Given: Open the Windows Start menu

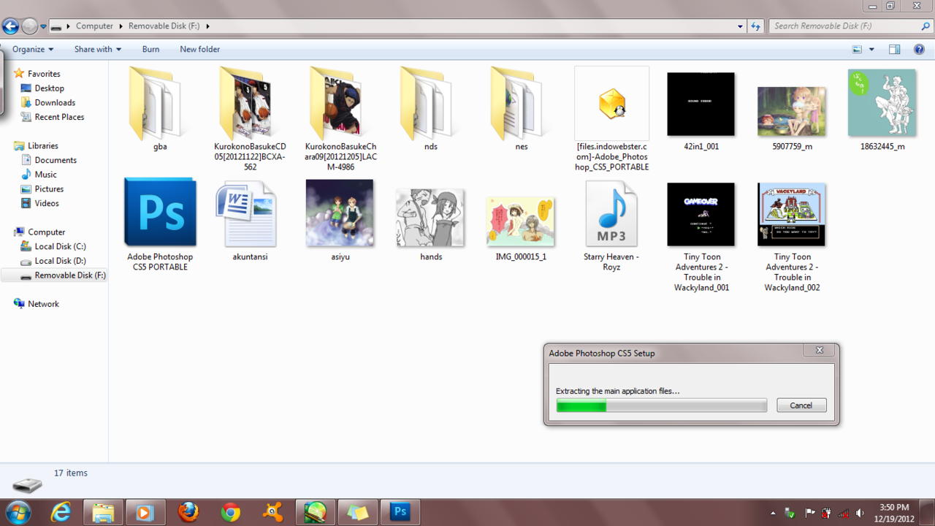Looking at the screenshot, I should [18, 512].
